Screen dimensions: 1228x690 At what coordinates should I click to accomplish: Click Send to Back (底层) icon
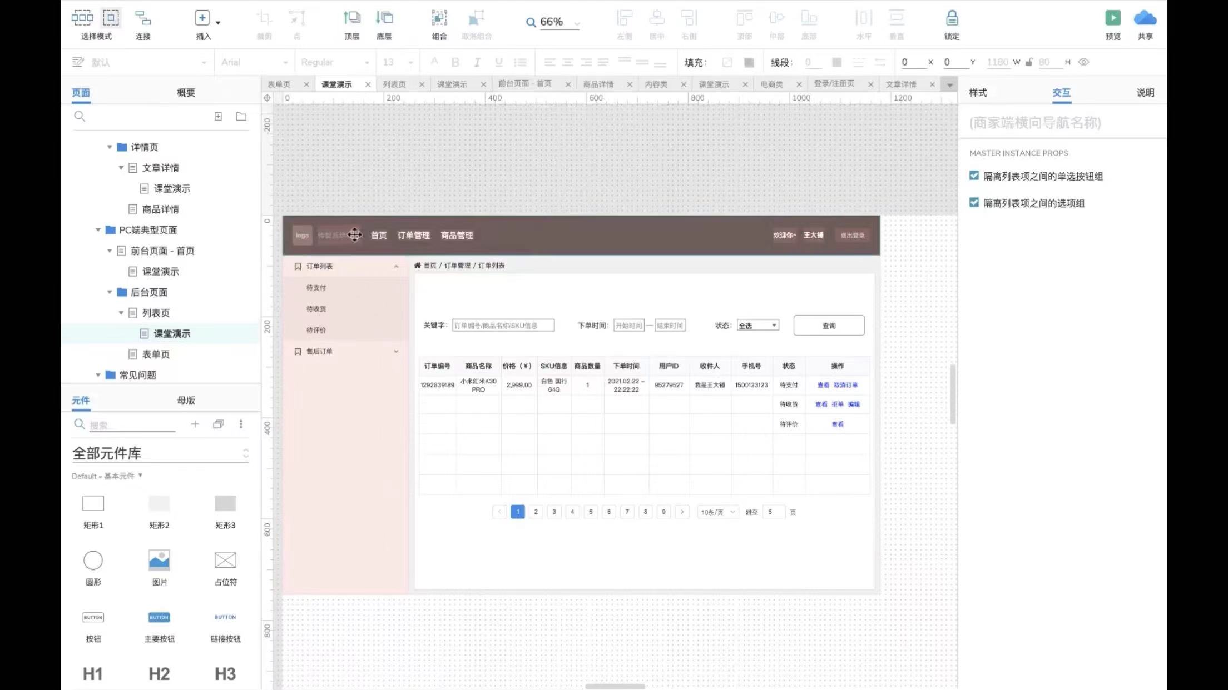pyautogui.click(x=384, y=18)
